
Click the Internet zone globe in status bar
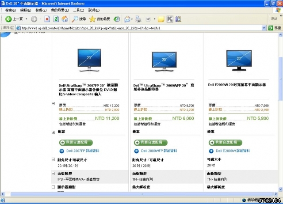tap(244, 200)
